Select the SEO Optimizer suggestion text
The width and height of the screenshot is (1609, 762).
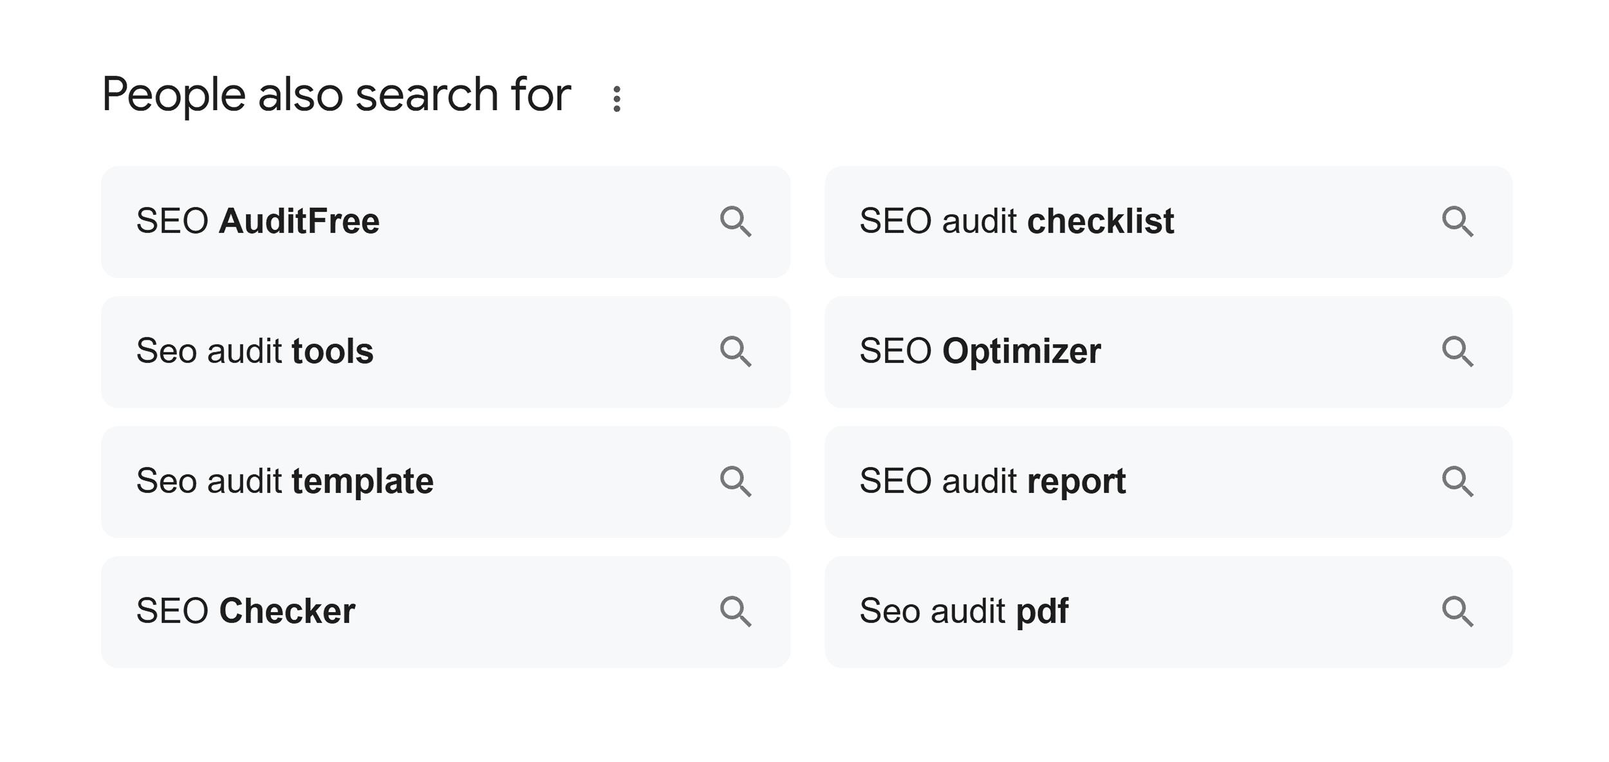980,351
